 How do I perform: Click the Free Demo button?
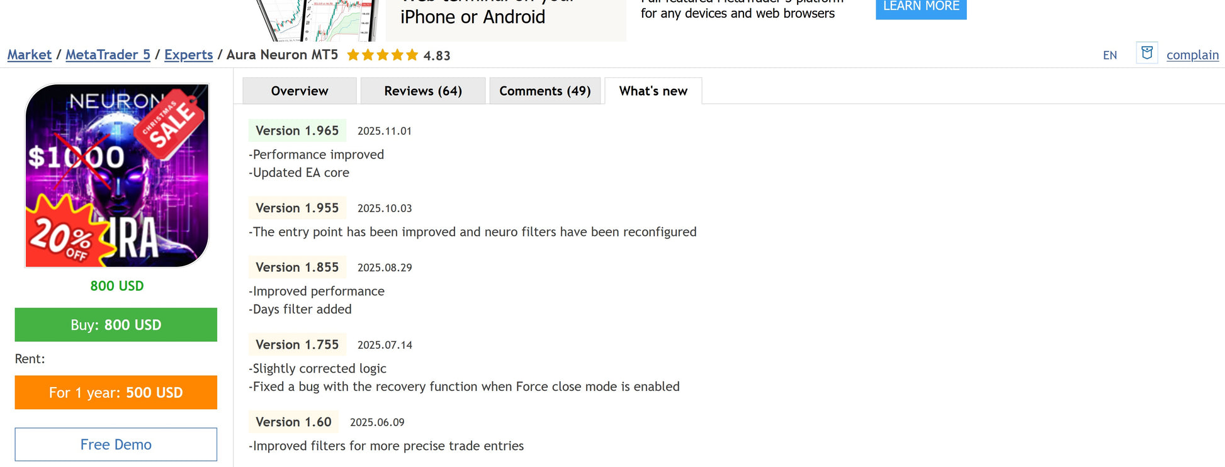(x=116, y=444)
